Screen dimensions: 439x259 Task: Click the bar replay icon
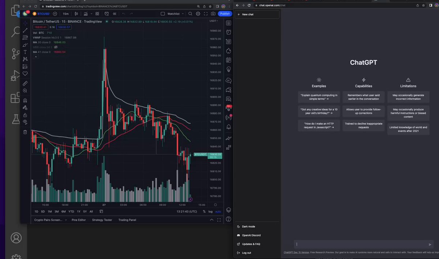coord(115,14)
